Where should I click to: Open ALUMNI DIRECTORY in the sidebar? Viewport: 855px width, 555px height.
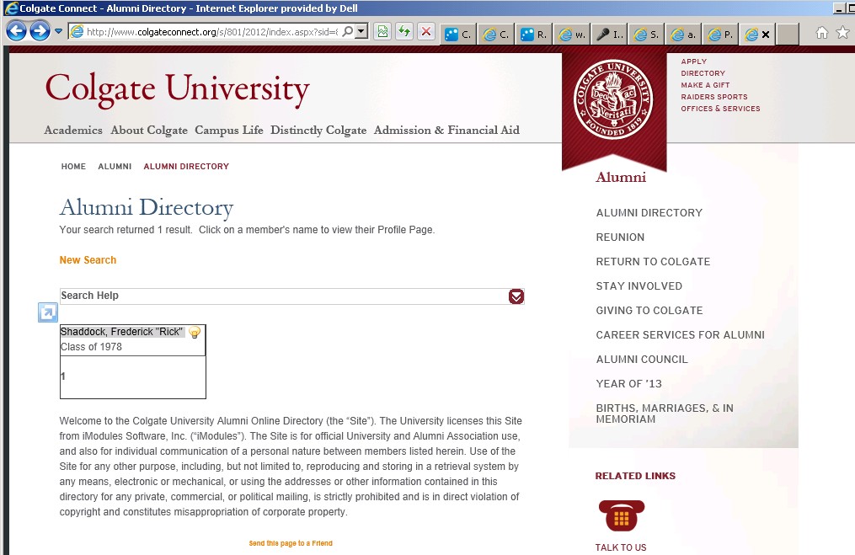pos(649,212)
